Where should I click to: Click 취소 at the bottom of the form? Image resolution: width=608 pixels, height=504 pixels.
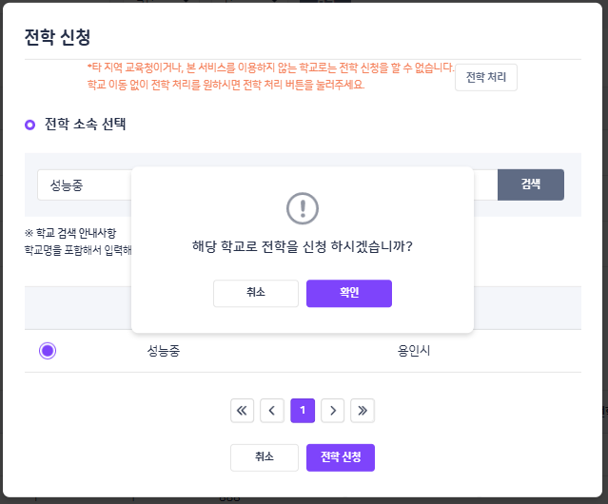pyautogui.click(x=265, y=457)
